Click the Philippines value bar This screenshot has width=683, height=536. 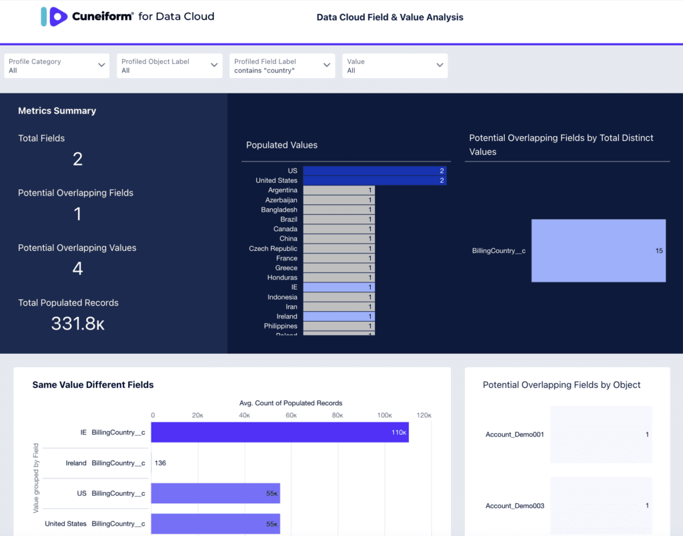339,326
